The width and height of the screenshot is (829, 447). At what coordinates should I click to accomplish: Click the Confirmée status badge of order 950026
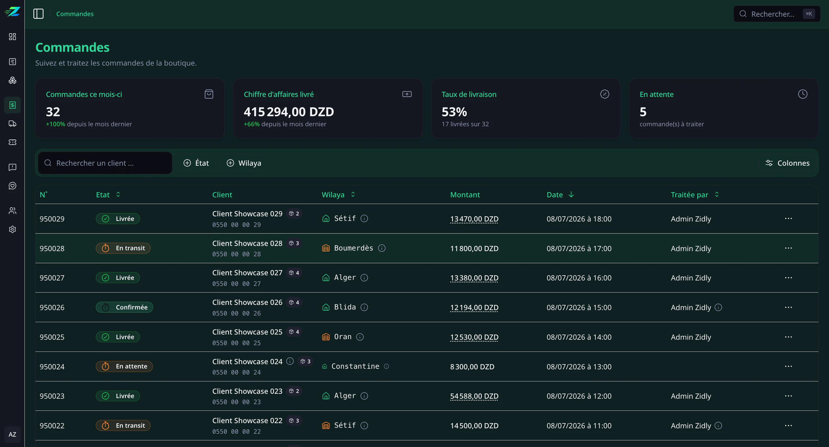125,307
